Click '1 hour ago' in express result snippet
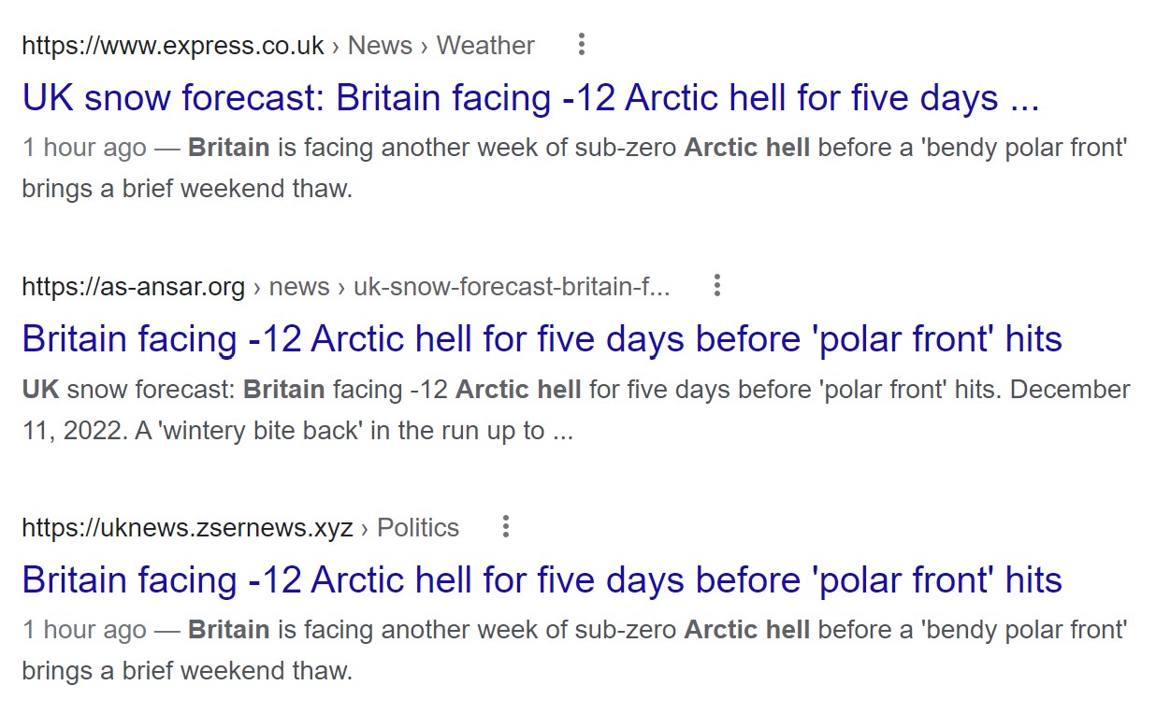 84,148
